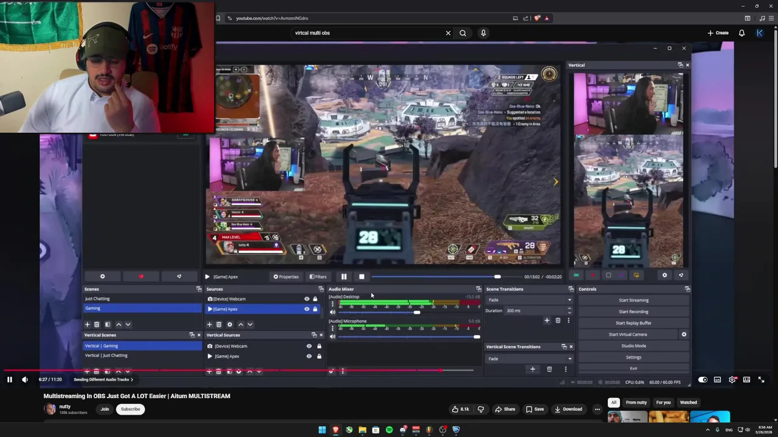Toggle lock on [Device] Webcam in Vertical Sources

318,346
